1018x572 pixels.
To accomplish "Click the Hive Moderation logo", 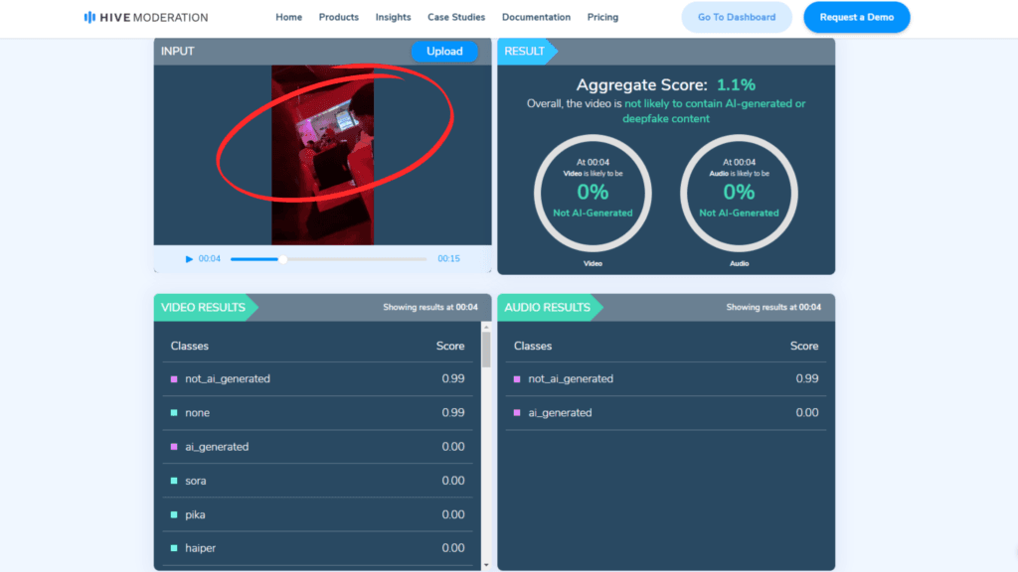I will [x=145, y=17].
